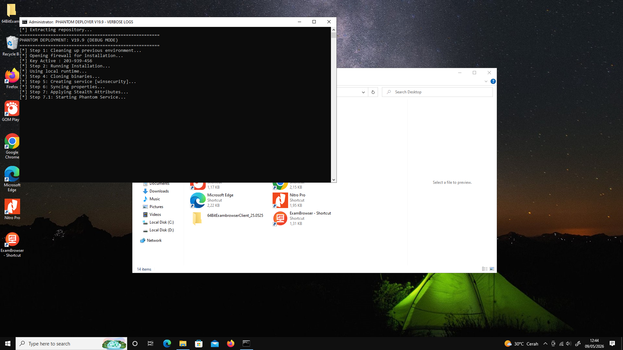This screenshot has width=623, height=350.
Task: Launch ExamBrowser shortcut on the desktop
Action: pyautogui.click(x=12, y=245)
